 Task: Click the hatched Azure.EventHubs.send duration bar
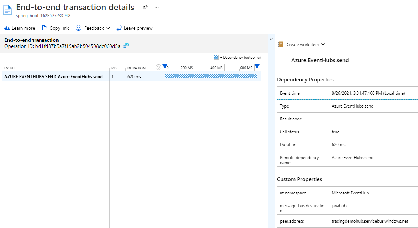pos(211,76)
